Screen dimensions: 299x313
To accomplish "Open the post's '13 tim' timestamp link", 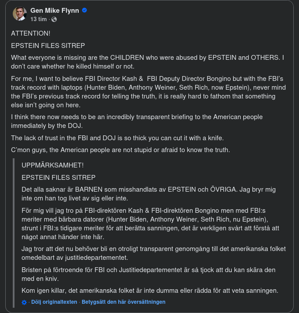I will click(x=39, y=19).
